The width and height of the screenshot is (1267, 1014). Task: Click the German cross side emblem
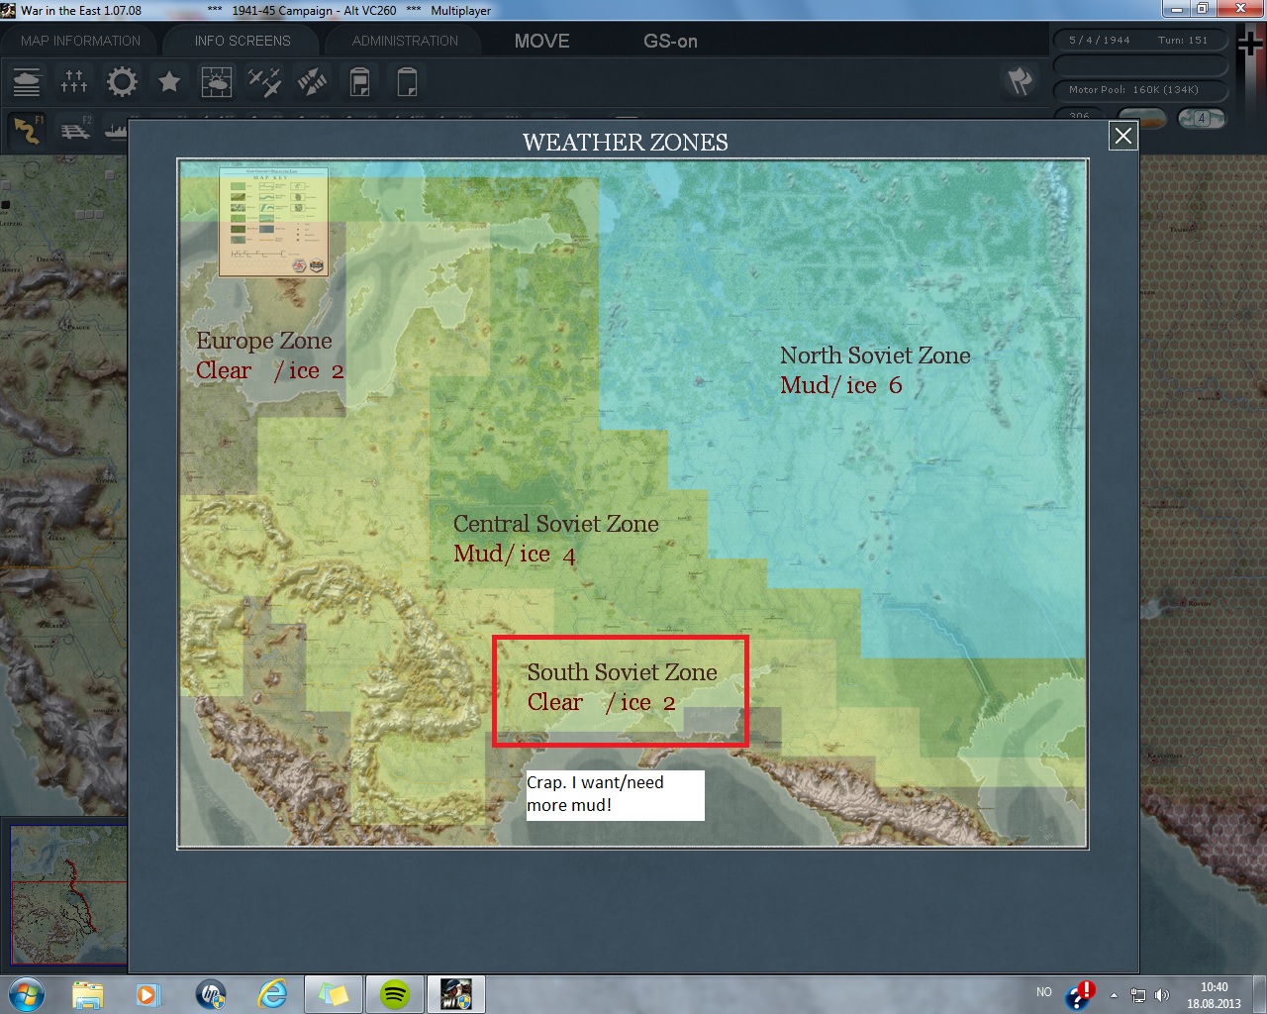1251,45
